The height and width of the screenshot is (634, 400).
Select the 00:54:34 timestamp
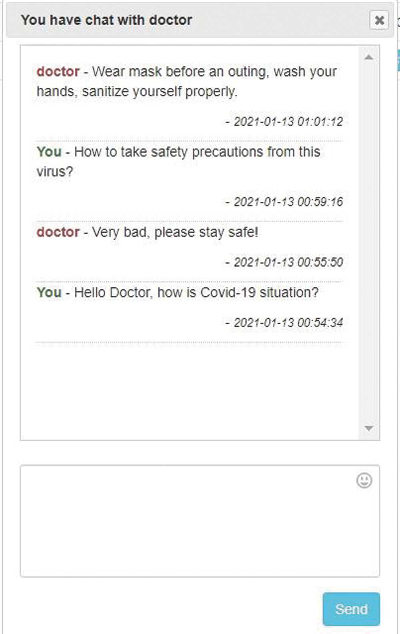(288, 323)
